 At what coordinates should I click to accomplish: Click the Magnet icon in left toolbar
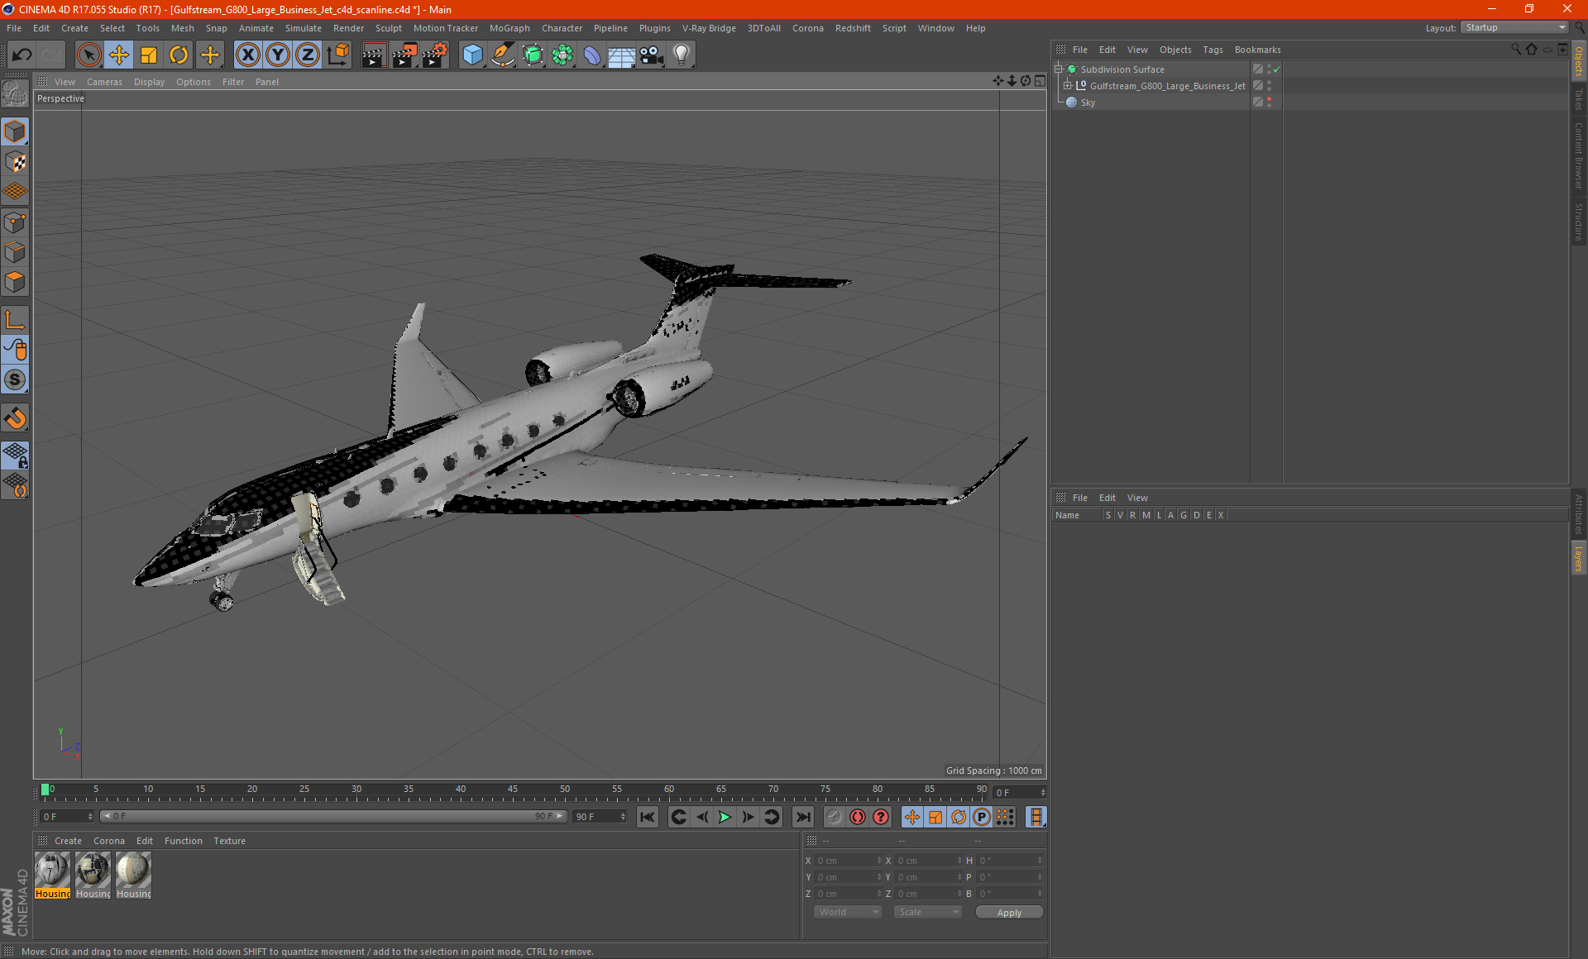pyautogui.click(x=15, y=417)
